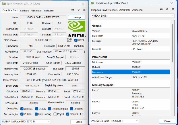Select Entry 1 Samsung memory row
Viewport: 178px width, 125px height.
pyautogui.click(x=131, y=93)
